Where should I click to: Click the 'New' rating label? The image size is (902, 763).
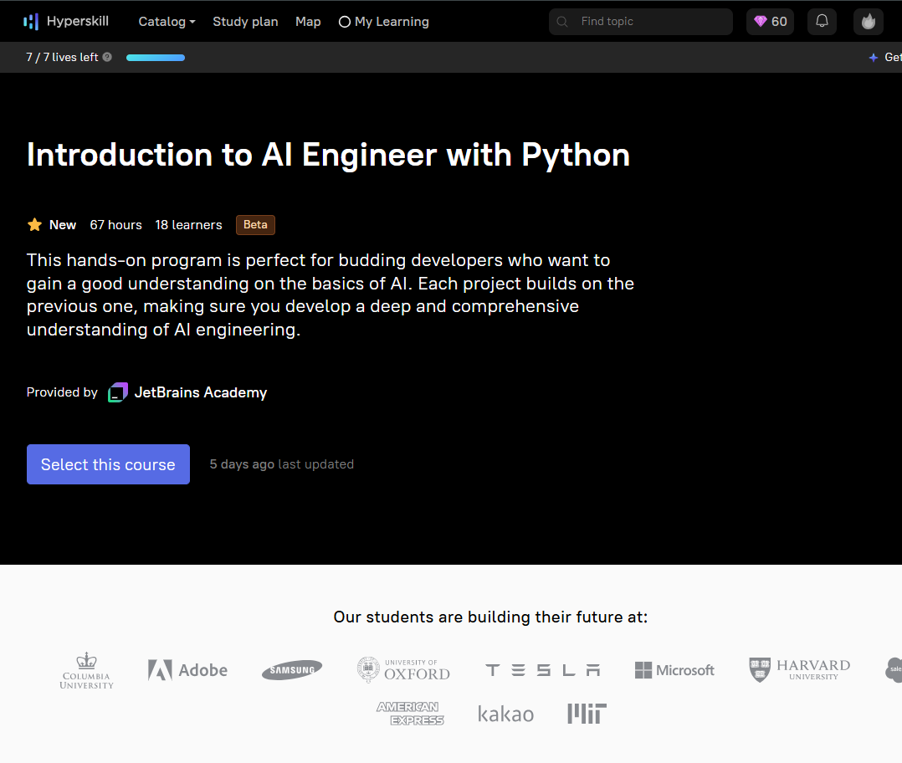tap(63, 225)
